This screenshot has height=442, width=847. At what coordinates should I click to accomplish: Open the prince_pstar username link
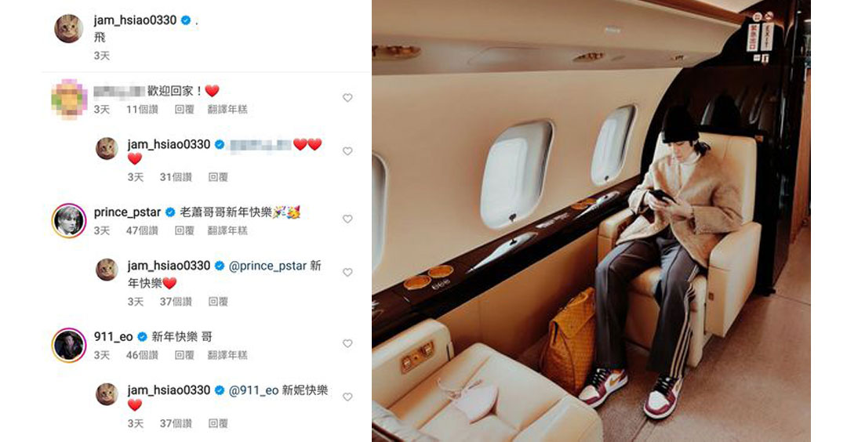127,212
